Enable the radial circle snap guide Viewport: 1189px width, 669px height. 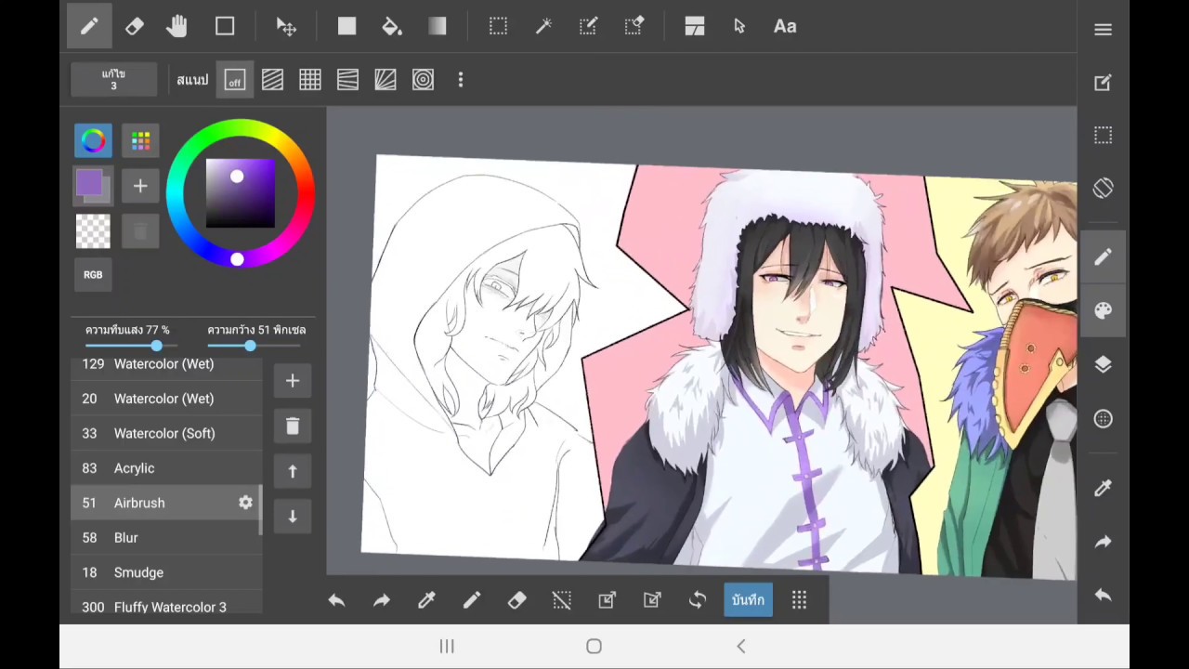(x=423, y=80)
